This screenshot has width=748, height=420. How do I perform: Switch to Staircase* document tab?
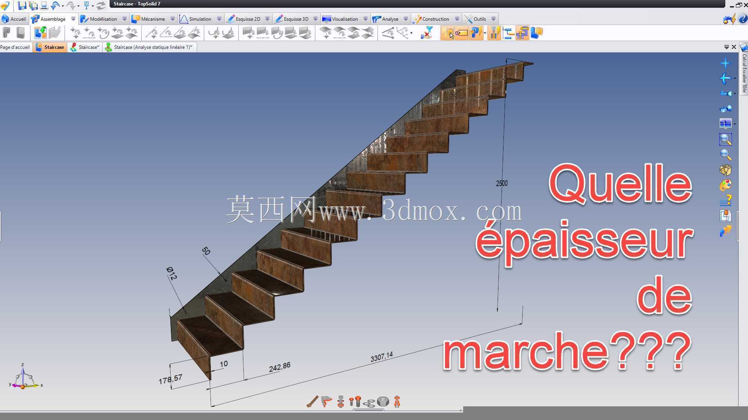coord(85,47)
